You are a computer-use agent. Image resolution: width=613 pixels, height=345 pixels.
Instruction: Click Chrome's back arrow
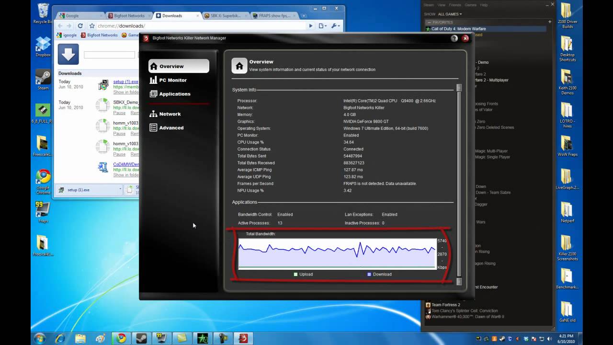(60, 26)
